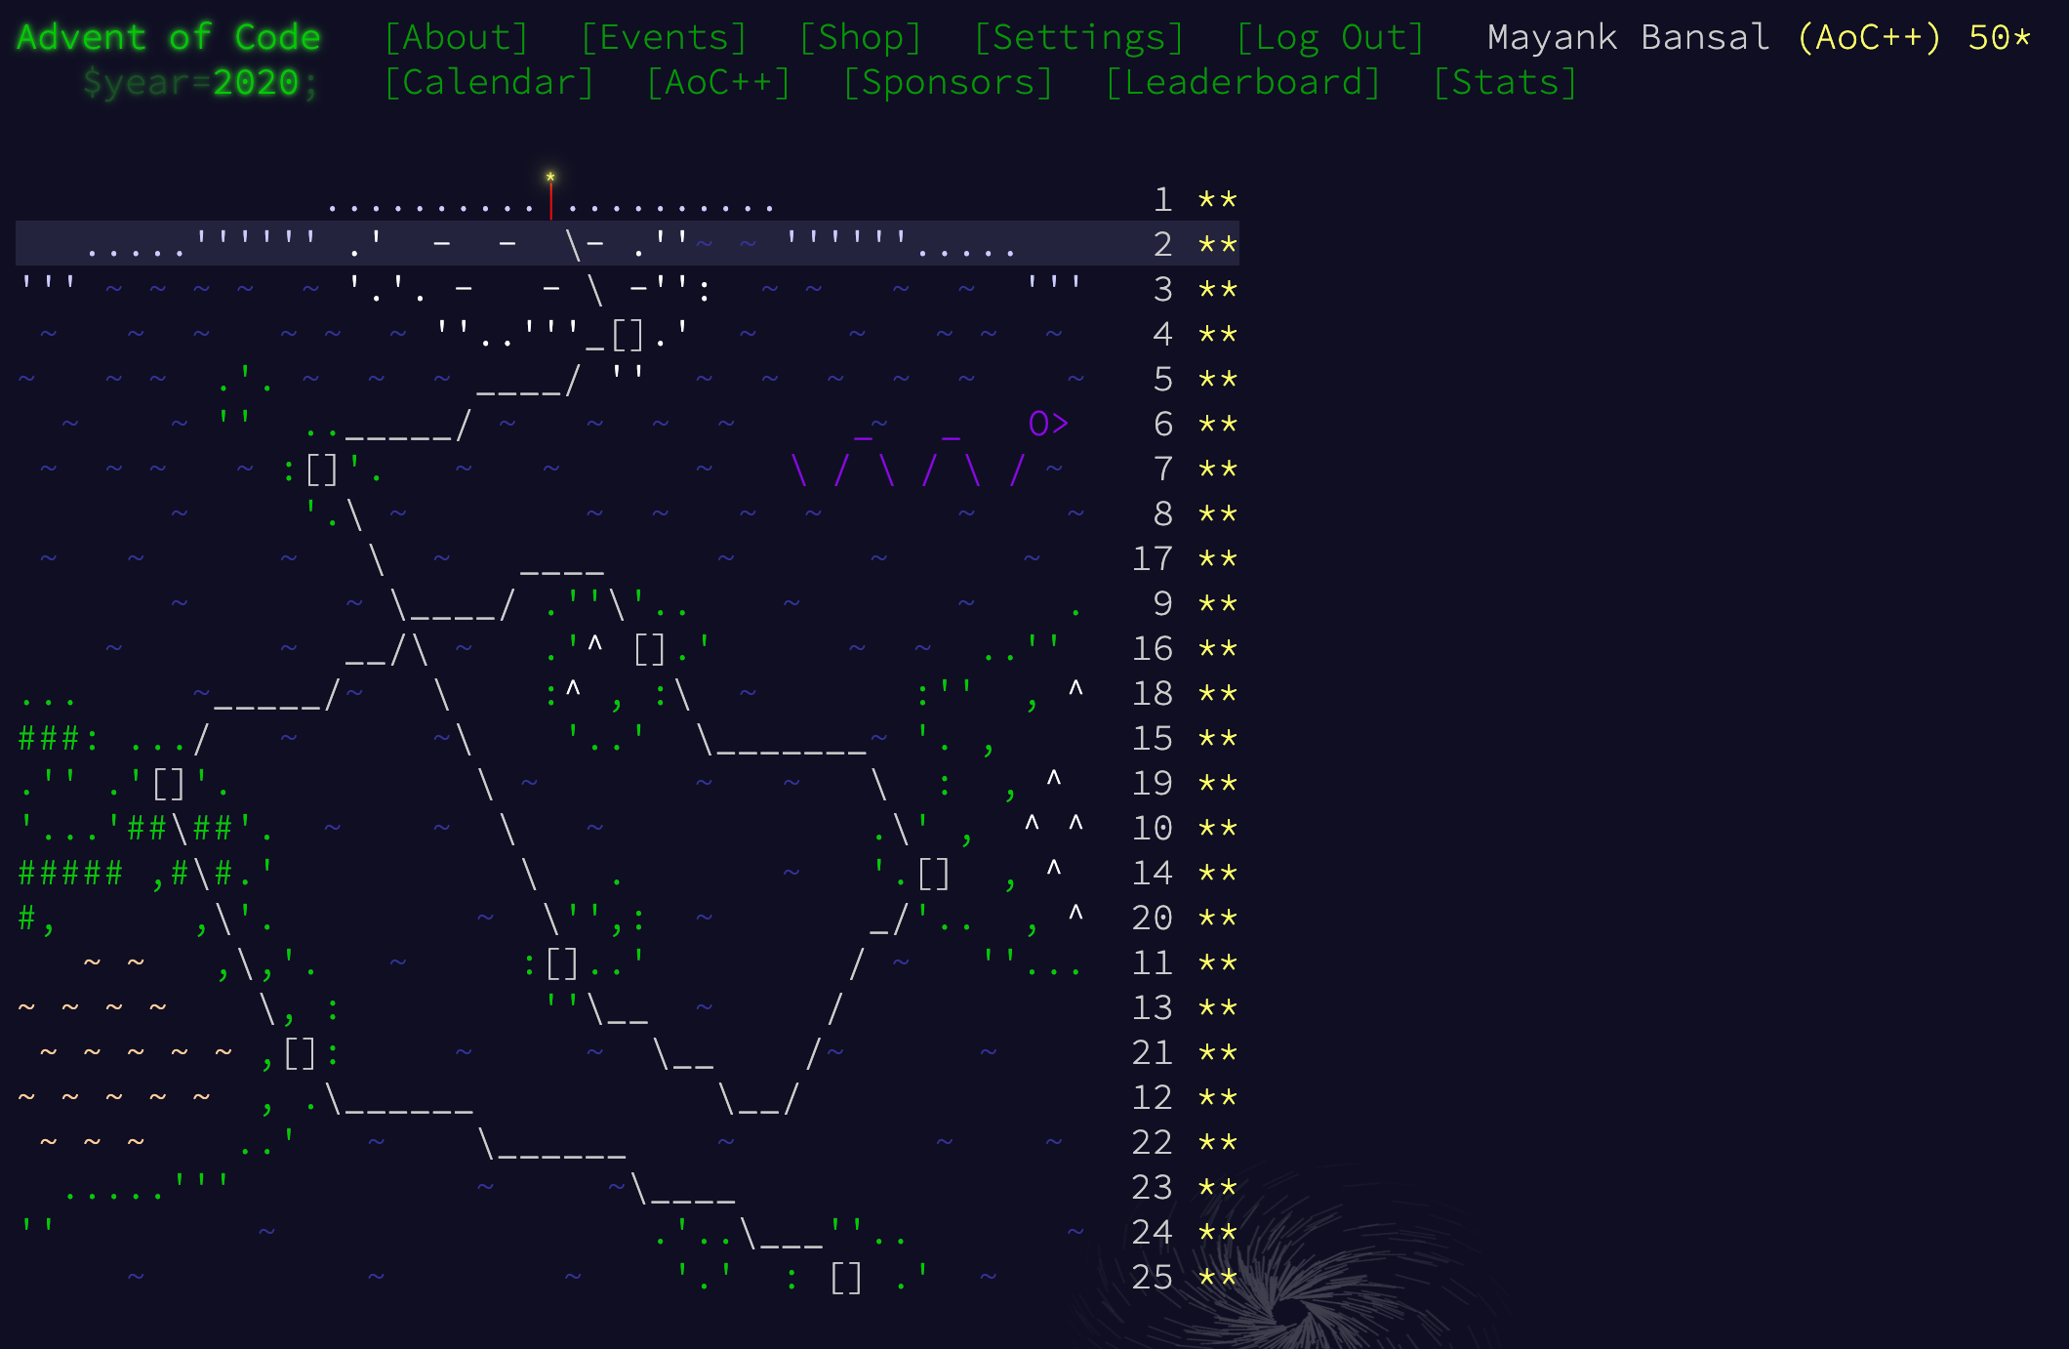Open the Events menu link
The width and height of the screenshot is (2069, 1349).
(x=664, y=37)
